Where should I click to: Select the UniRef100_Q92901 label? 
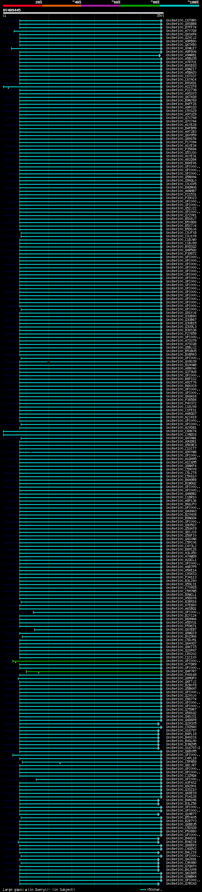pyautogui.click(x=181, y=786)
